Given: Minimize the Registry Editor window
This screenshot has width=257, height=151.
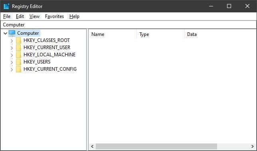Looking at the screenshot, I should 211,6.
